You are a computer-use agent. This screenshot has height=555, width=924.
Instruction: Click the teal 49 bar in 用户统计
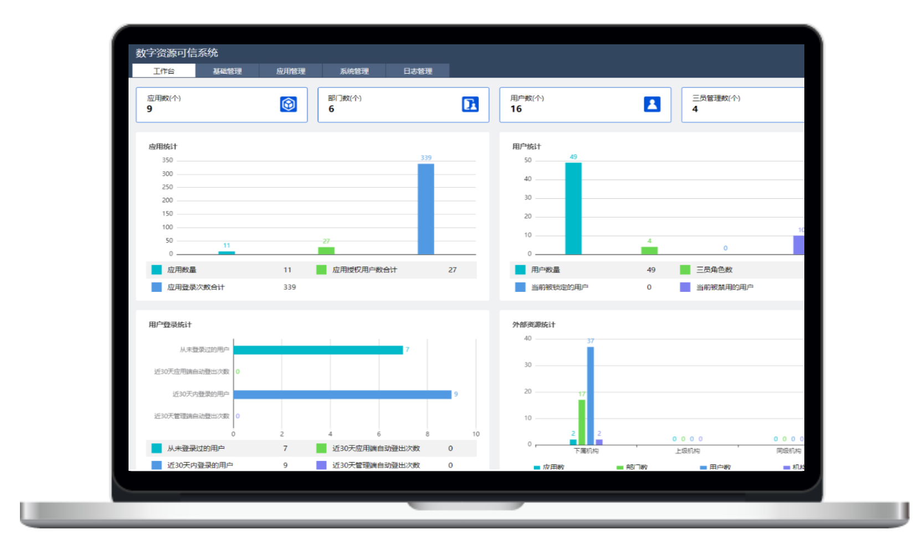(573, 208)
